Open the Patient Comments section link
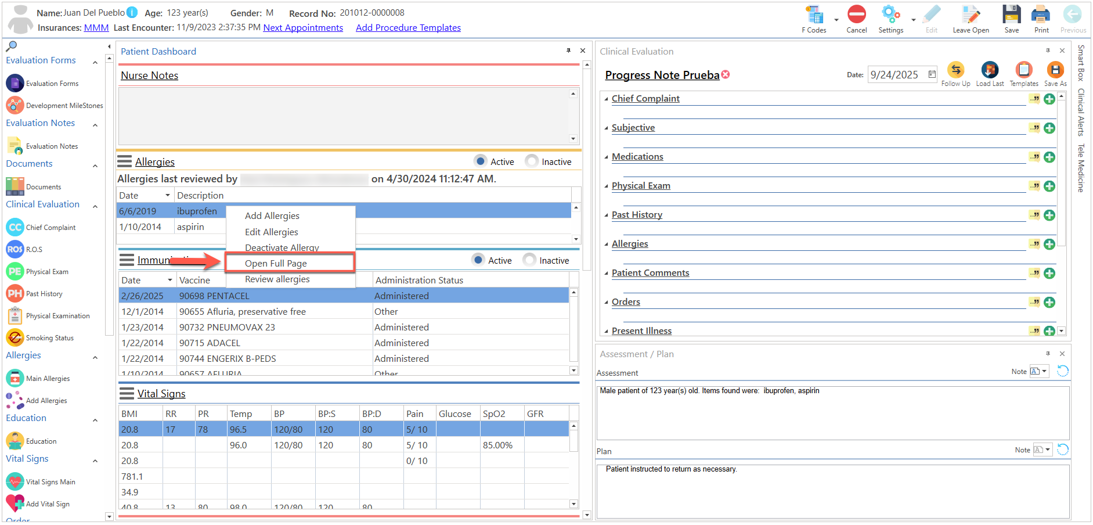Screen dimensions: 1093x525 pyautogui.click(x=650, y=273)
